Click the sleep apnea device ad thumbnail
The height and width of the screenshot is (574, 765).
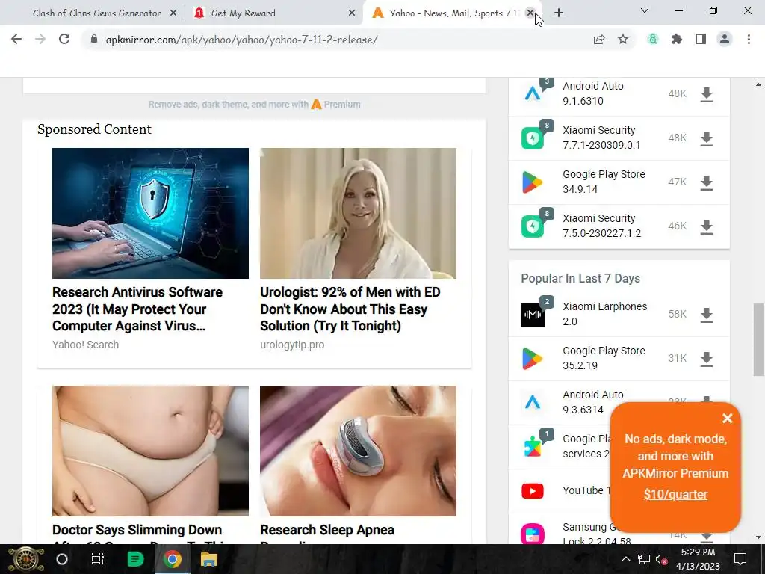pos(358,451)
